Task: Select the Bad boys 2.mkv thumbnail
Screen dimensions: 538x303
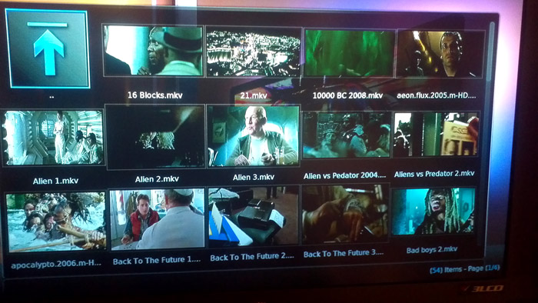Action: [433, 211]
